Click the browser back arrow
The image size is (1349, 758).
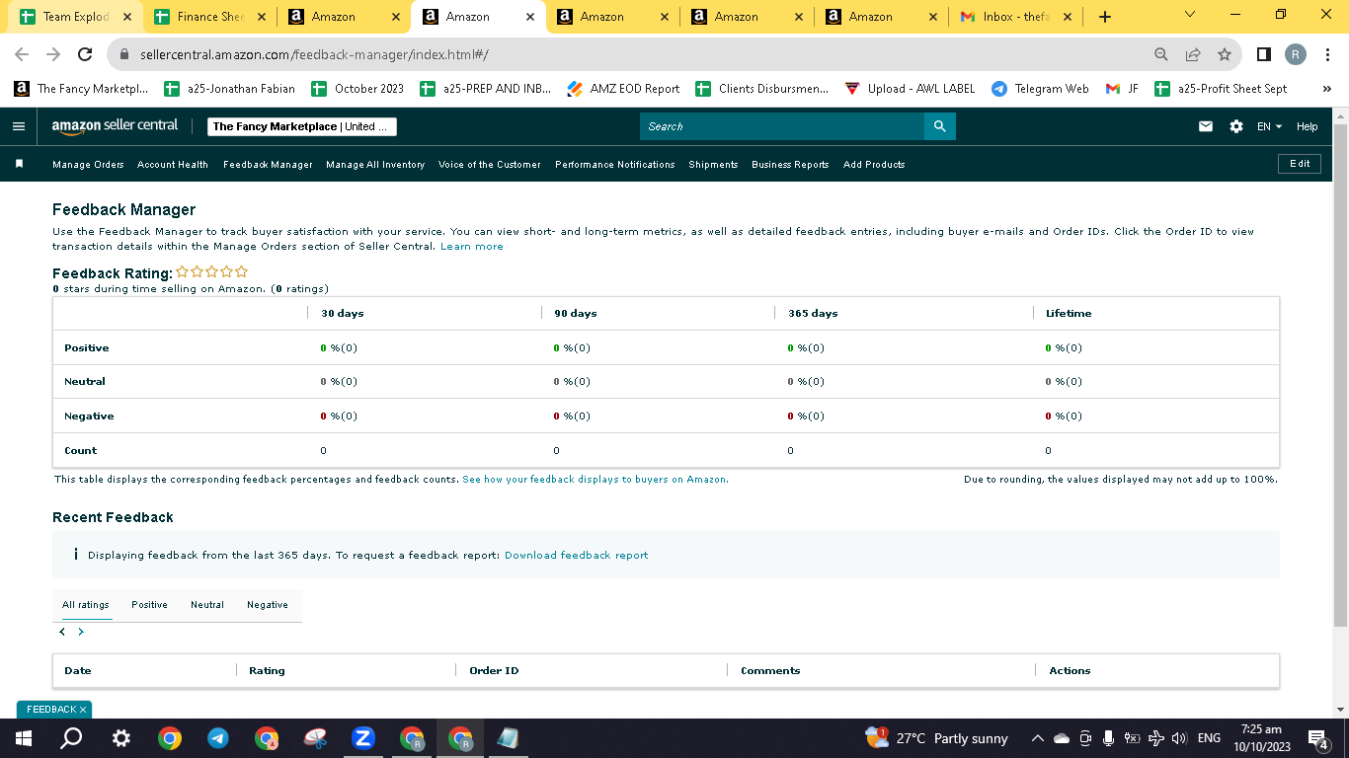pos(22,54)
